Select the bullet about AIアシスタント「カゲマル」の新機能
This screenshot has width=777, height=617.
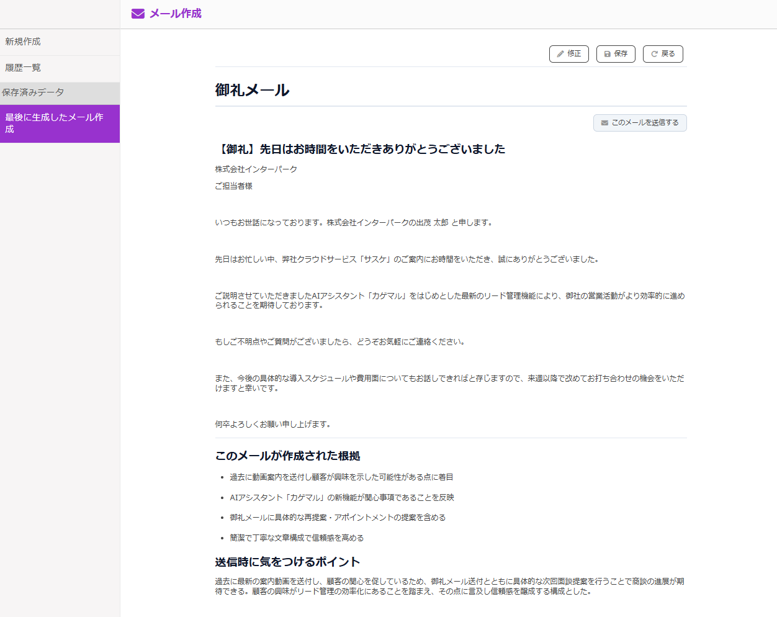[x=341, y=498]
